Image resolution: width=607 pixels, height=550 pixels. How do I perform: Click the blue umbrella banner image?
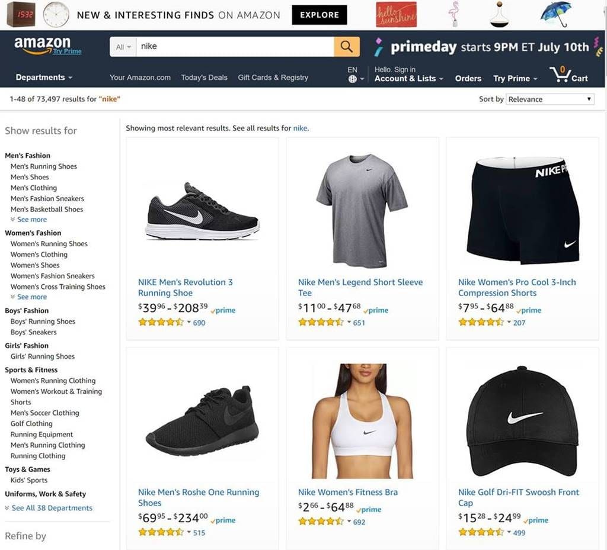coord(555,14)
